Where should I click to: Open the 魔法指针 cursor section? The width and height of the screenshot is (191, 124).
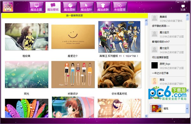(86, 7)
